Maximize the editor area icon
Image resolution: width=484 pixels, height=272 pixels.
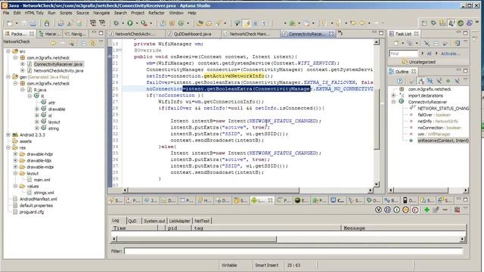(381, 32)
